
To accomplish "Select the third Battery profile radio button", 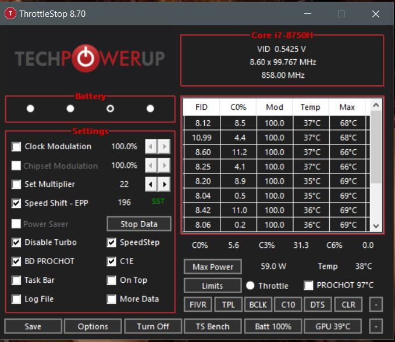I will (111, 109).
